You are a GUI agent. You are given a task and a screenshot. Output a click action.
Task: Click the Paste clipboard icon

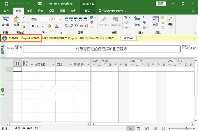(x=17, y=20)
